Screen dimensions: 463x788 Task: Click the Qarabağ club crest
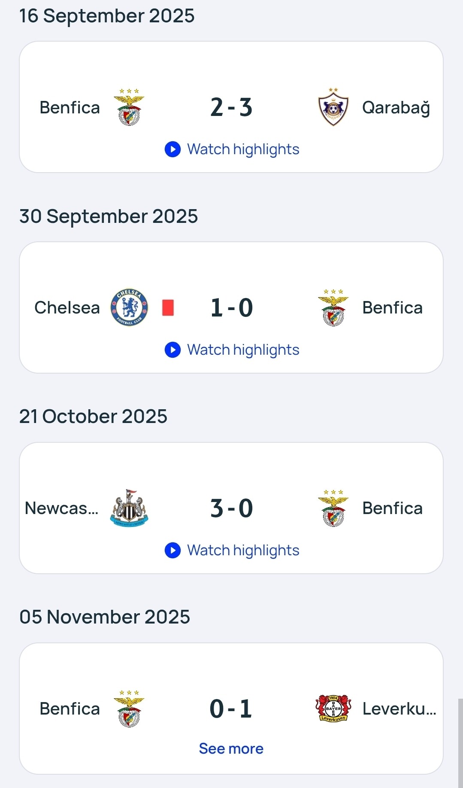coord(333,107)
